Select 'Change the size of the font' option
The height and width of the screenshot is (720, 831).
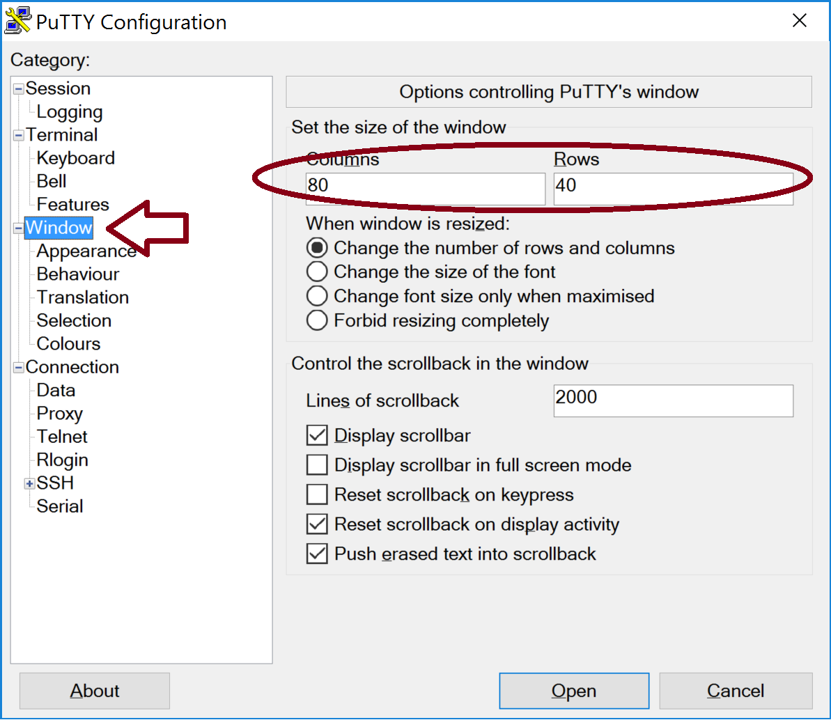point(317,272)
